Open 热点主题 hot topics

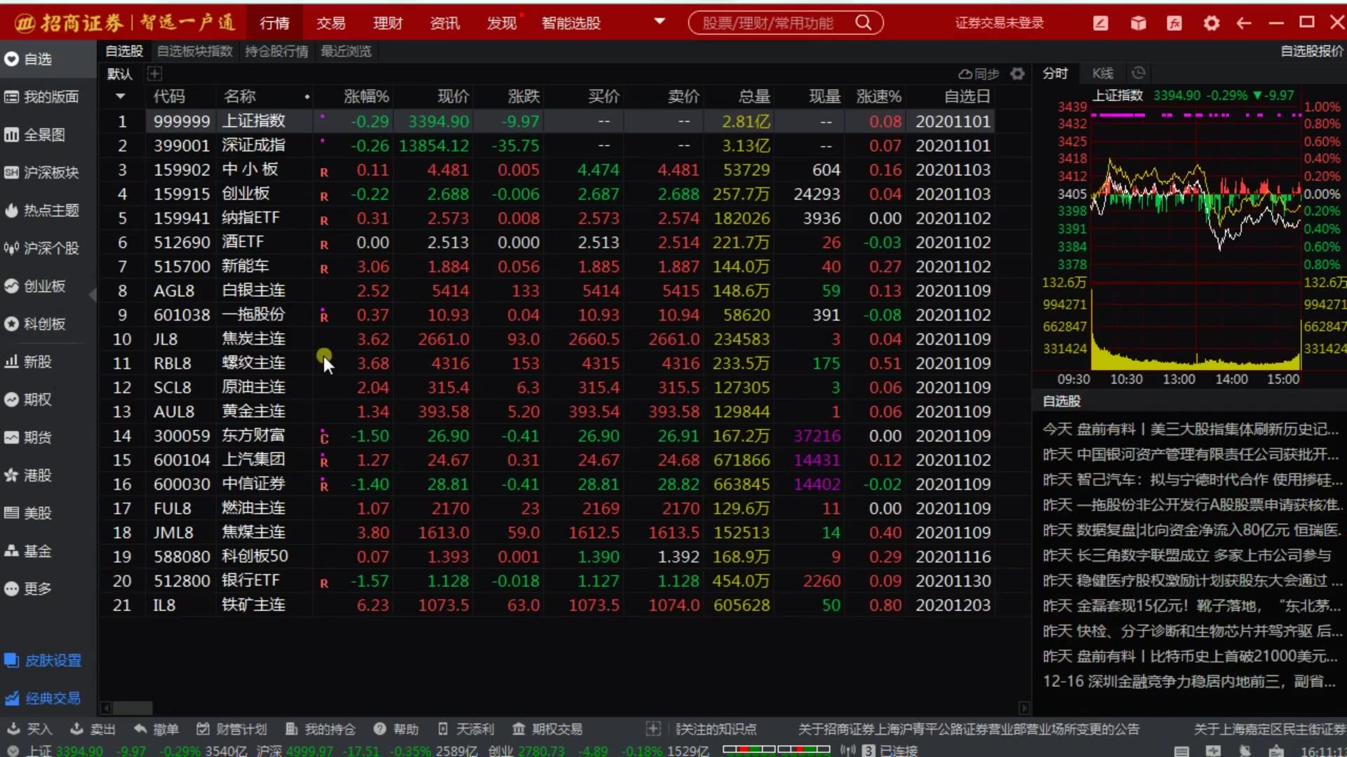click(x=41, y=210)
